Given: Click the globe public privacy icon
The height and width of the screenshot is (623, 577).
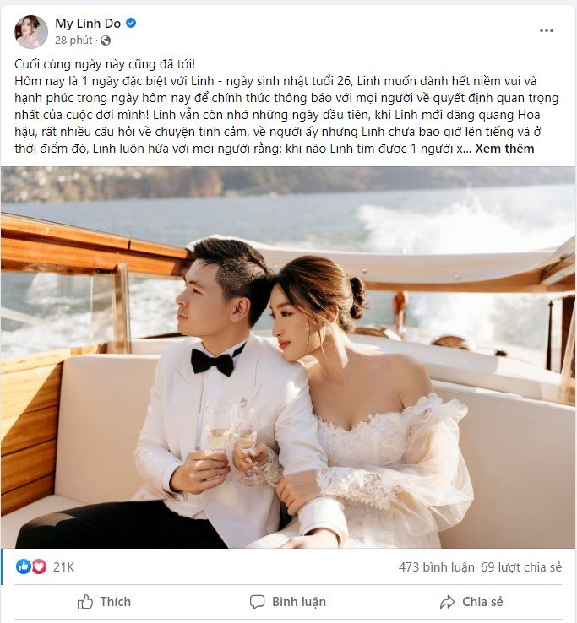Looking at the screenshot, I should (x=106, y=41).
